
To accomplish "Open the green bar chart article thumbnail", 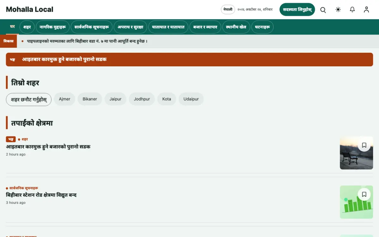I will pos(356,202).
